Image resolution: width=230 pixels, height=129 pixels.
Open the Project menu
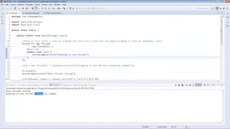45,5
